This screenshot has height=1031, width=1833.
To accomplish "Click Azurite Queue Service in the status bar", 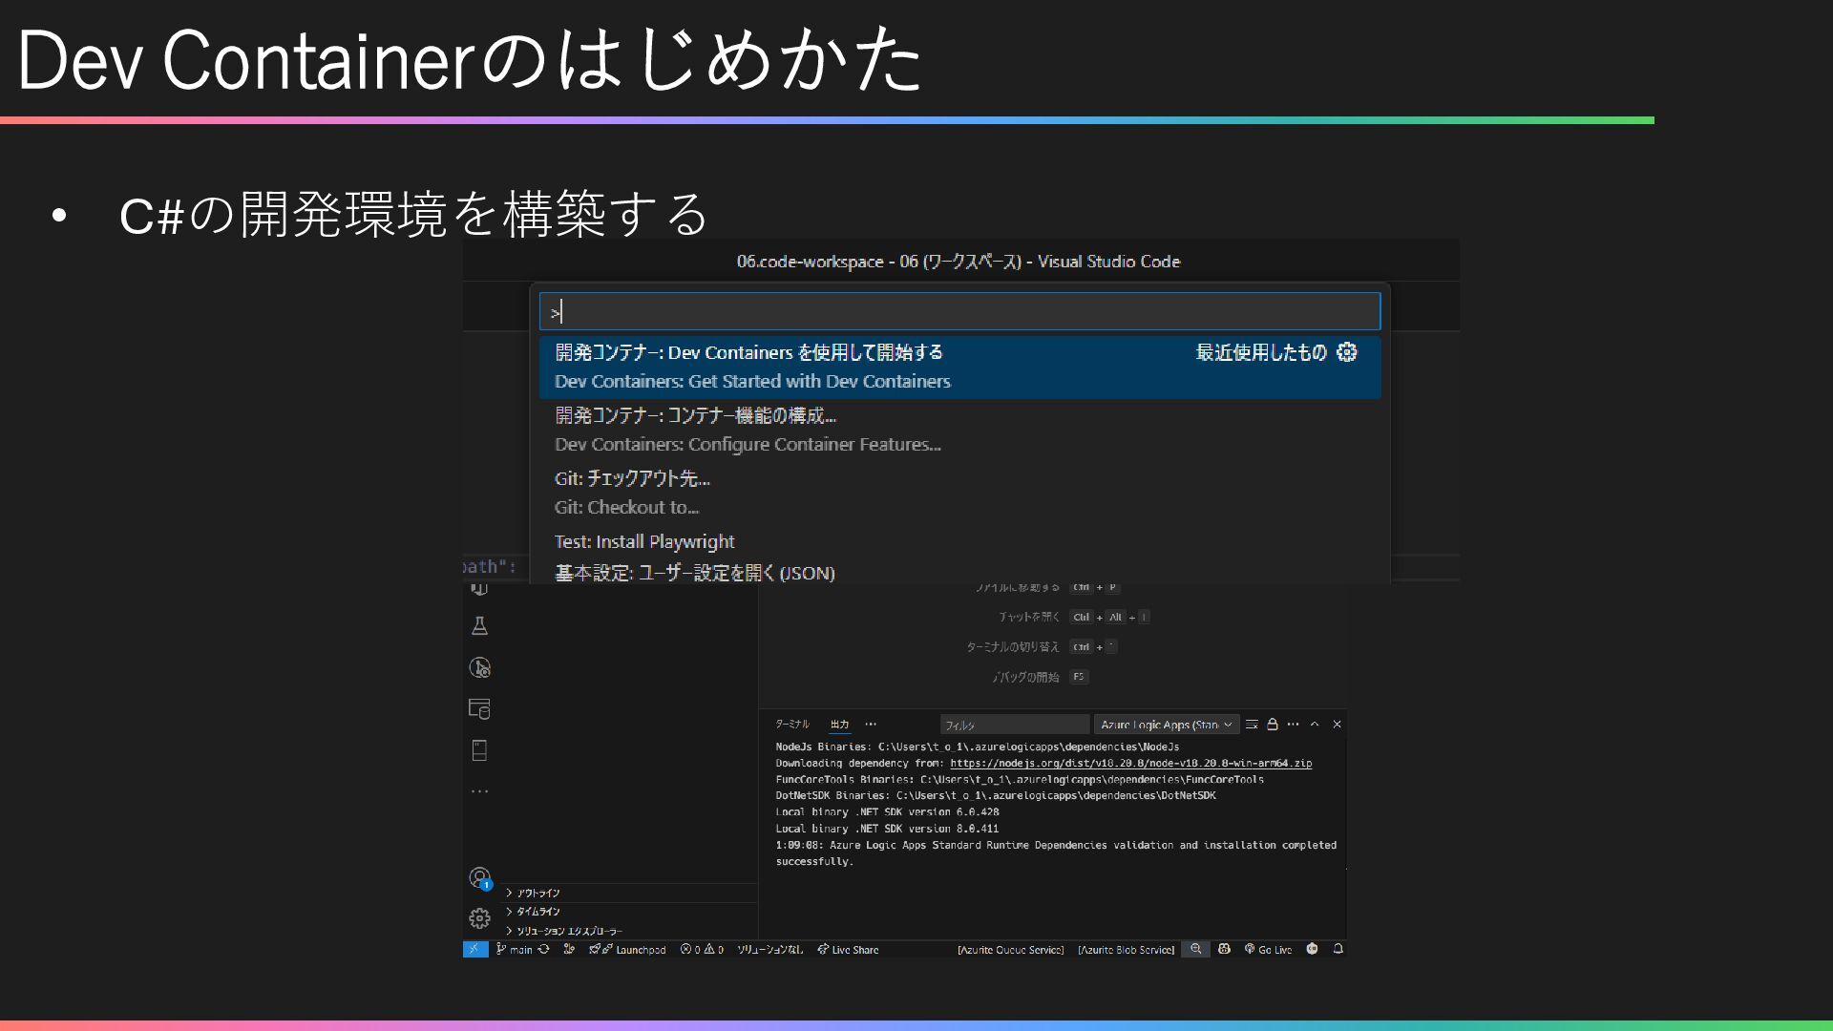I will 1010,949.
